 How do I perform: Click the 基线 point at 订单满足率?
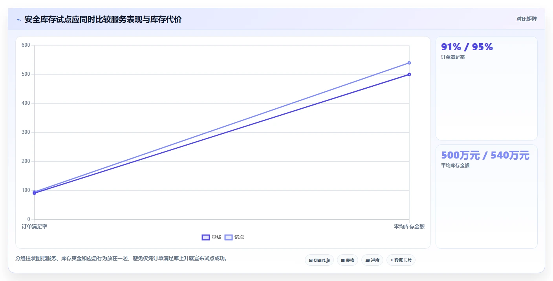point(35,193)
